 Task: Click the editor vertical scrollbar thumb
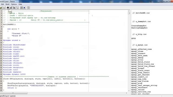(129, 13)
